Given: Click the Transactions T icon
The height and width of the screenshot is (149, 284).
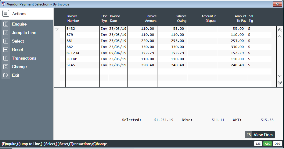Looking at the screenshot, I should [x=6, y=58].
